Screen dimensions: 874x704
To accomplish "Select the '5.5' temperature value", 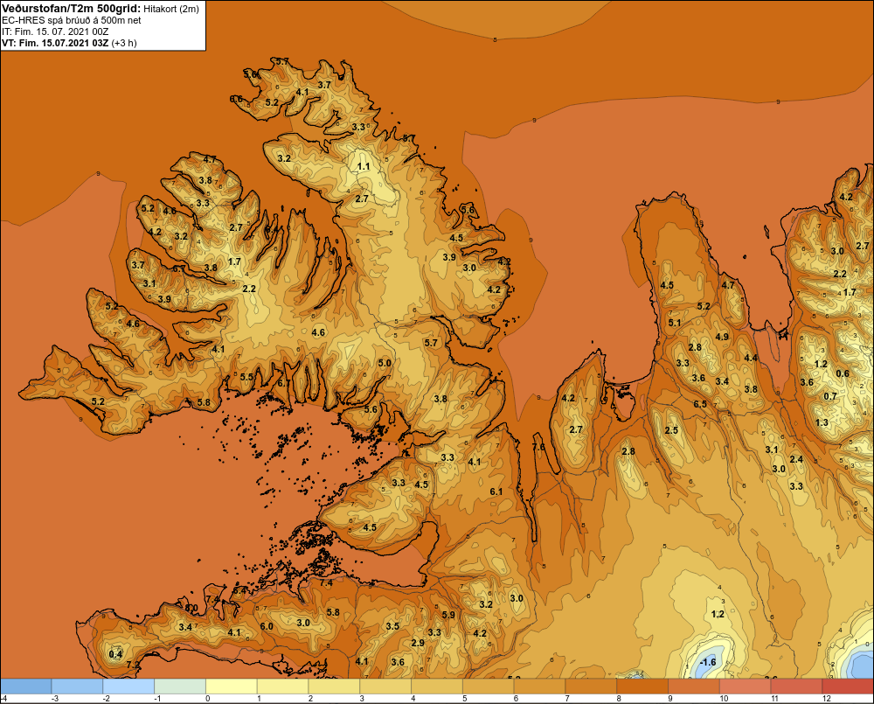I will (246, 377).
